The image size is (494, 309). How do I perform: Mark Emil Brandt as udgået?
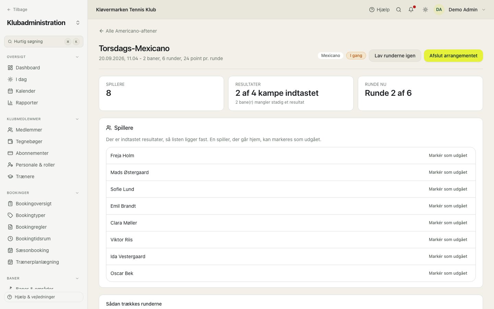(448, 206)
